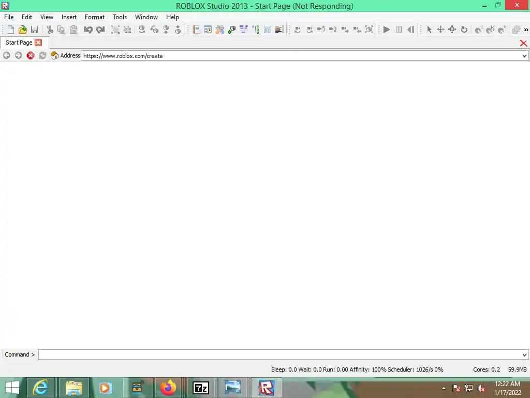Viewport: 530px width, 398px height.
Task: Start simulation with the Play button
Action: coord(387,30)
